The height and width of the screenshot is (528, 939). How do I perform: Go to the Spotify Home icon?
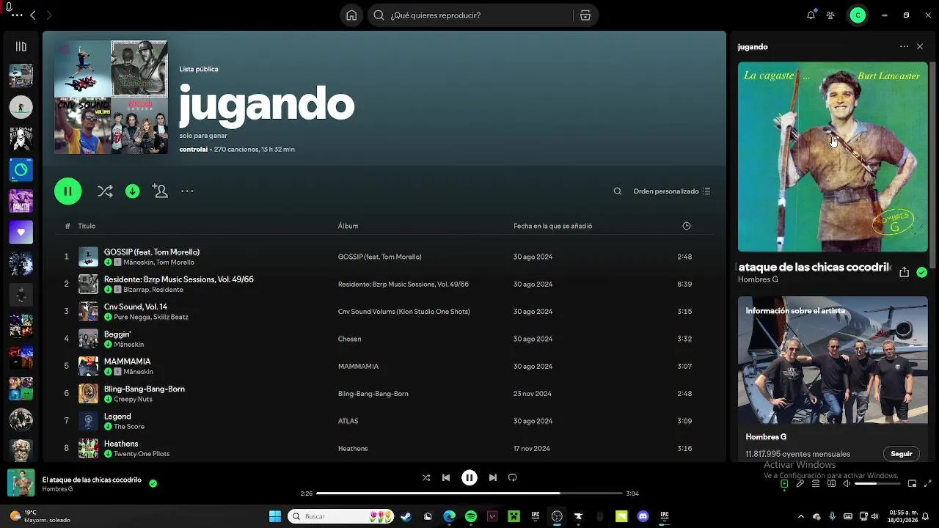point(351,15)
